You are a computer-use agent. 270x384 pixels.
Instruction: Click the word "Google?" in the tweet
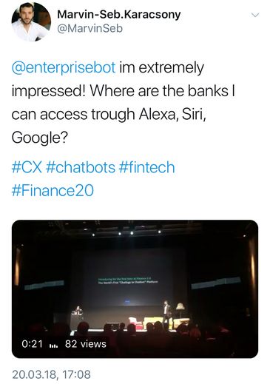[x=39, y=138]
